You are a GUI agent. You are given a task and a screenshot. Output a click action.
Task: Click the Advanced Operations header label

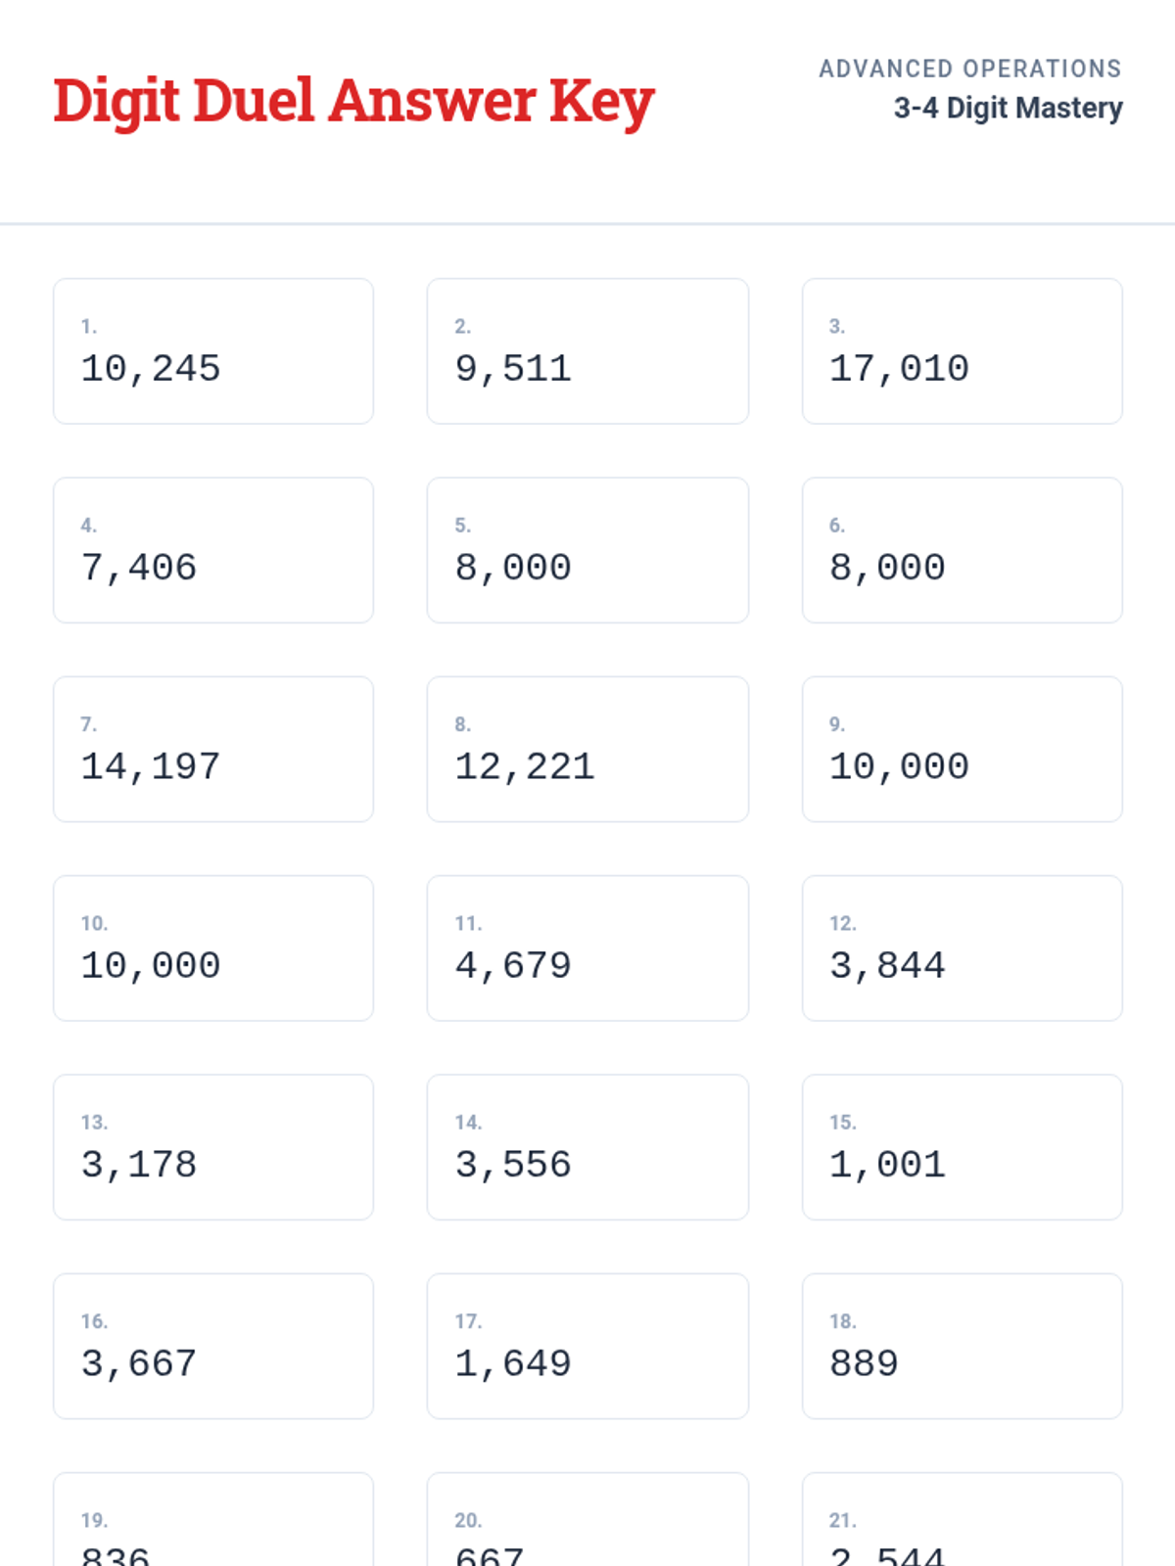point(969,69)
